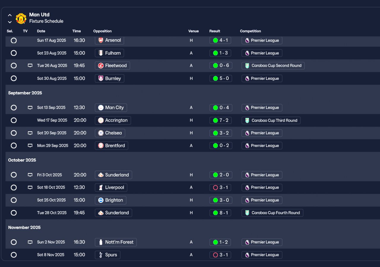Image resolution: width=380 pixels, height=267 pixels.
Task: Click the TV icon on the Brentford fixture
Action: [30, 146]
